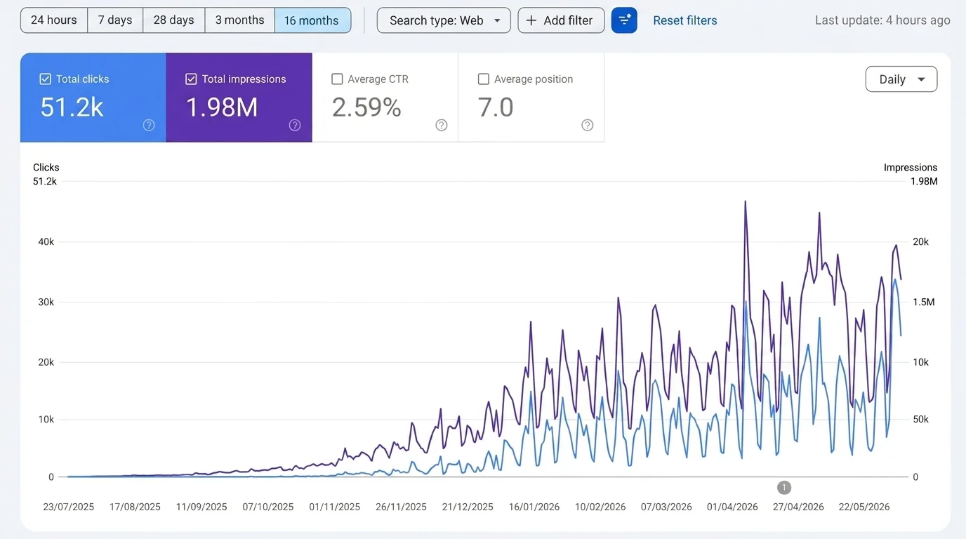
Task: Click the 26/11/2025 date axis label
Action: [401, 507]
